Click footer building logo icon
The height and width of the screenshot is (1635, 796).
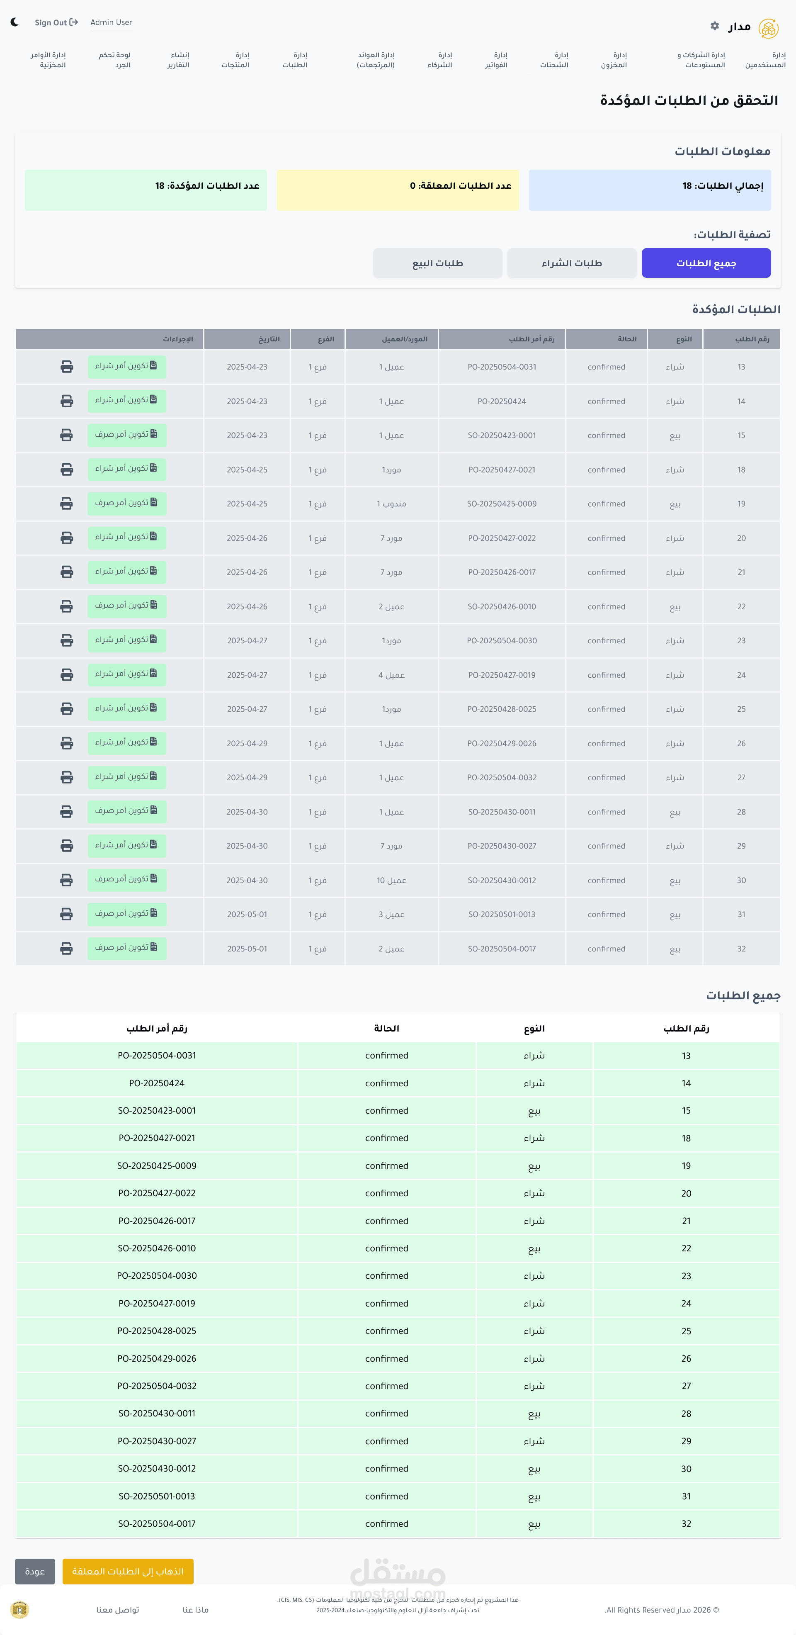[19, 1609]
